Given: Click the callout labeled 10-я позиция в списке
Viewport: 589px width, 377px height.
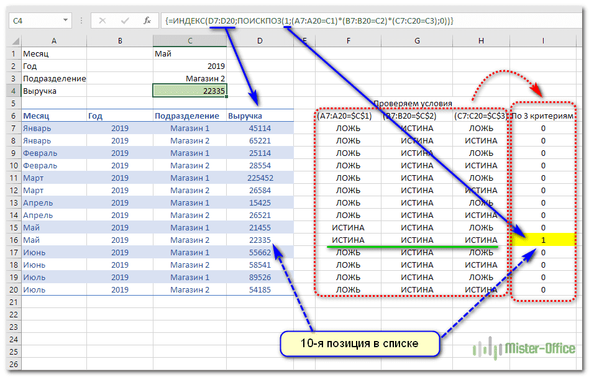Looking at the screenshot, I should tap(360, 343).
